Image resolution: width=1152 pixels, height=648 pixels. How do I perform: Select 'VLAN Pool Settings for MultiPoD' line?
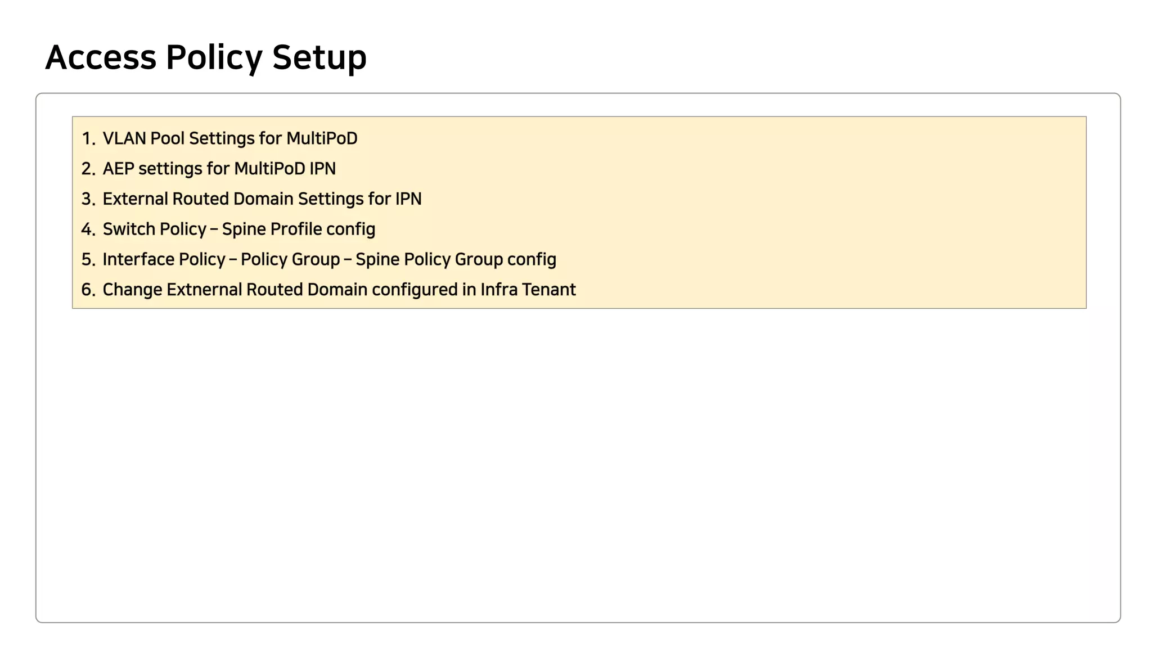pos(229,138)
